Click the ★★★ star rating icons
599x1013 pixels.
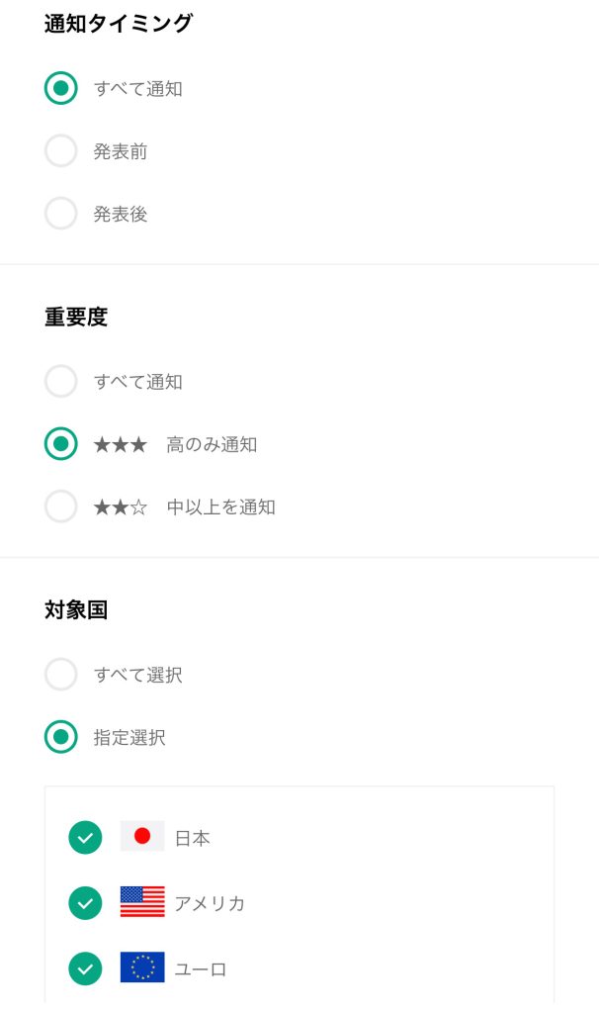120,445
